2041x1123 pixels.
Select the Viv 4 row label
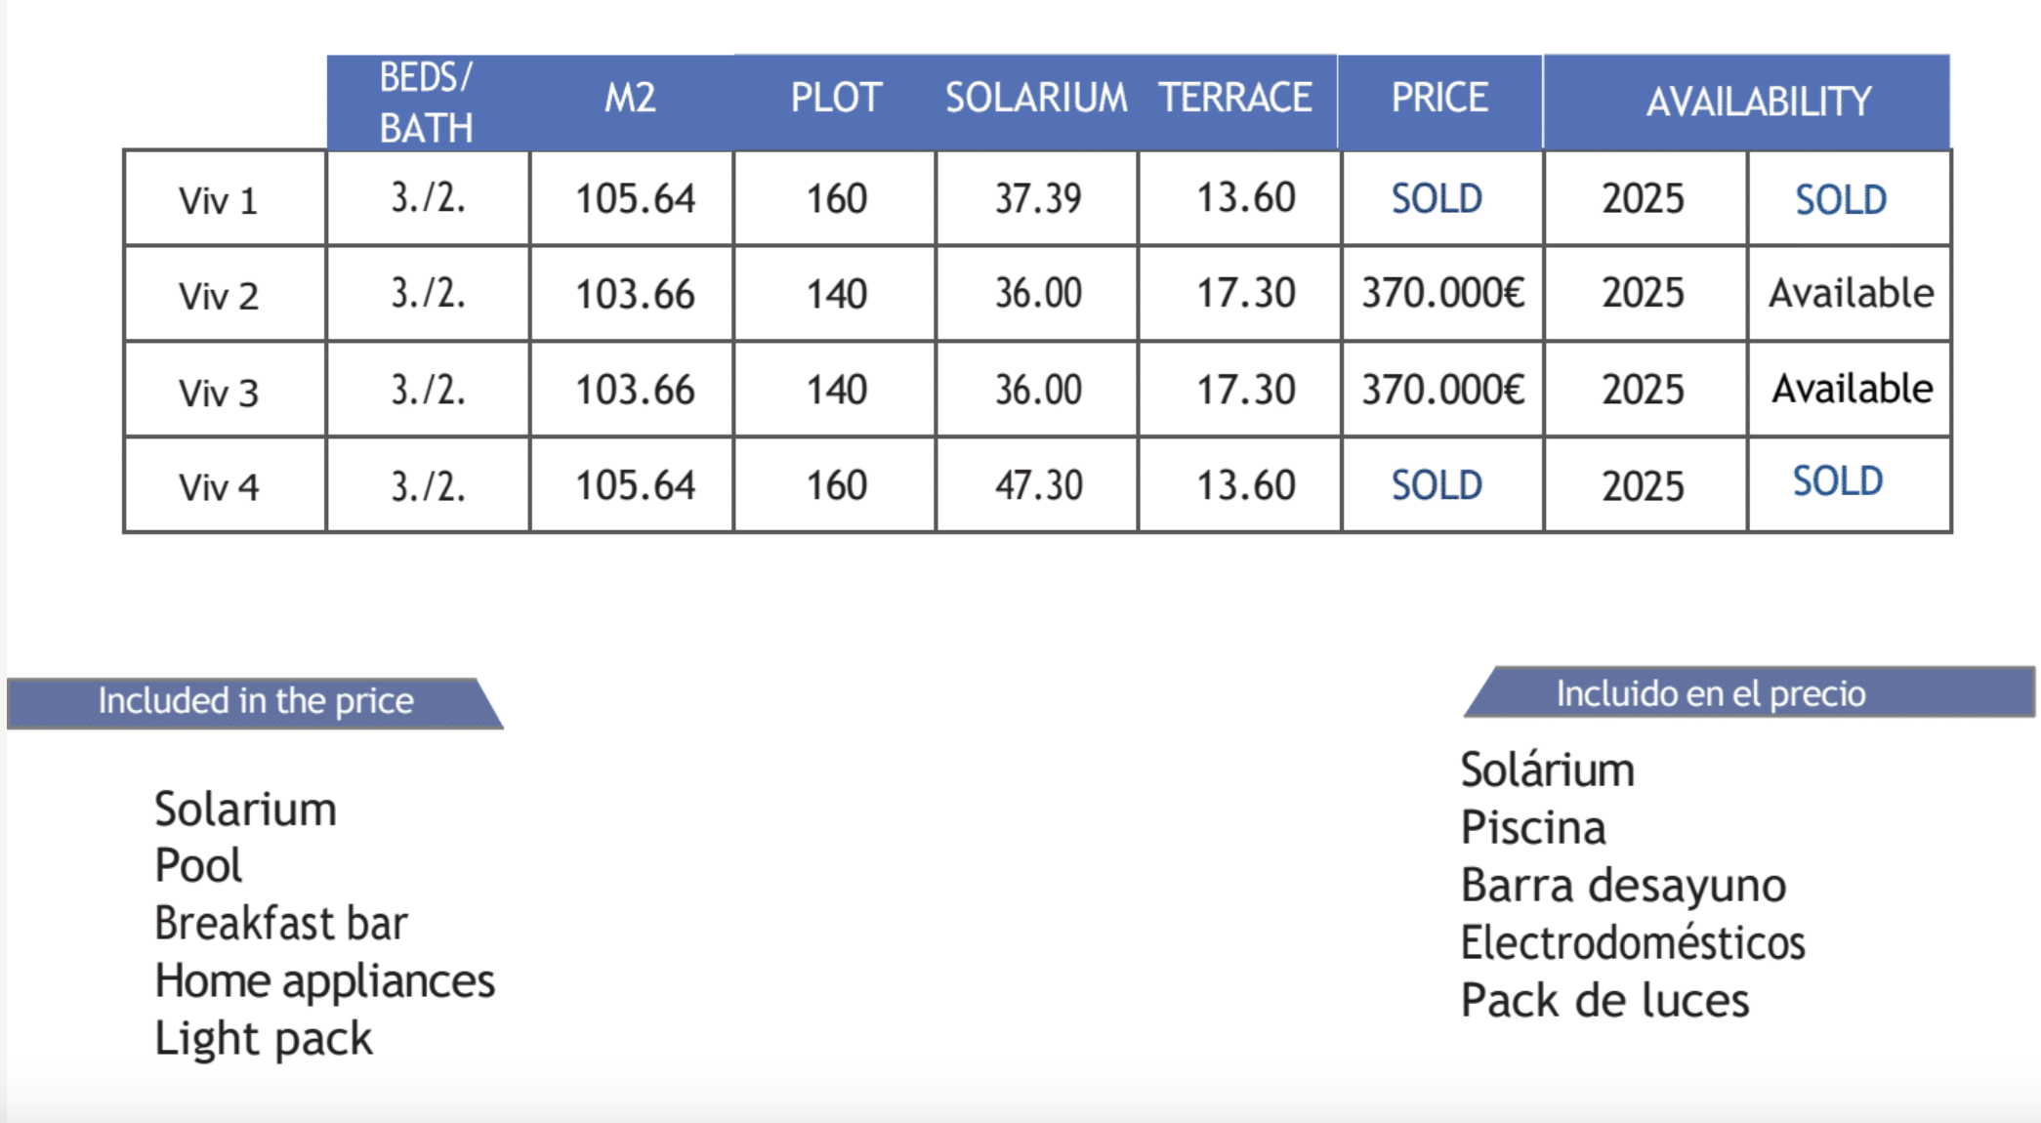(218, 486)
